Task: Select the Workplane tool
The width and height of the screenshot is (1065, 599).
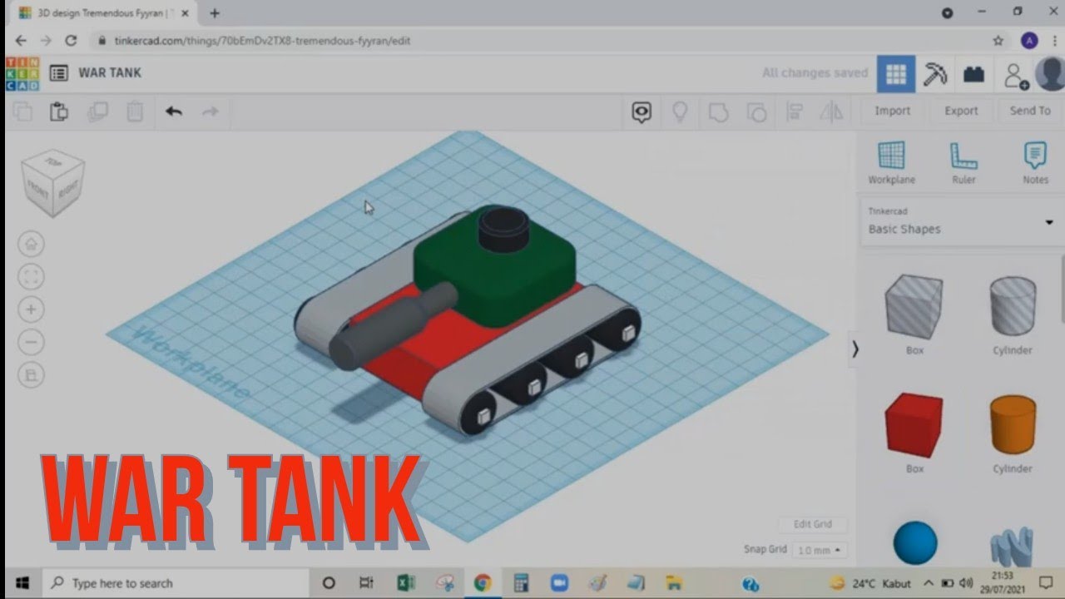Action: [891, 162]
